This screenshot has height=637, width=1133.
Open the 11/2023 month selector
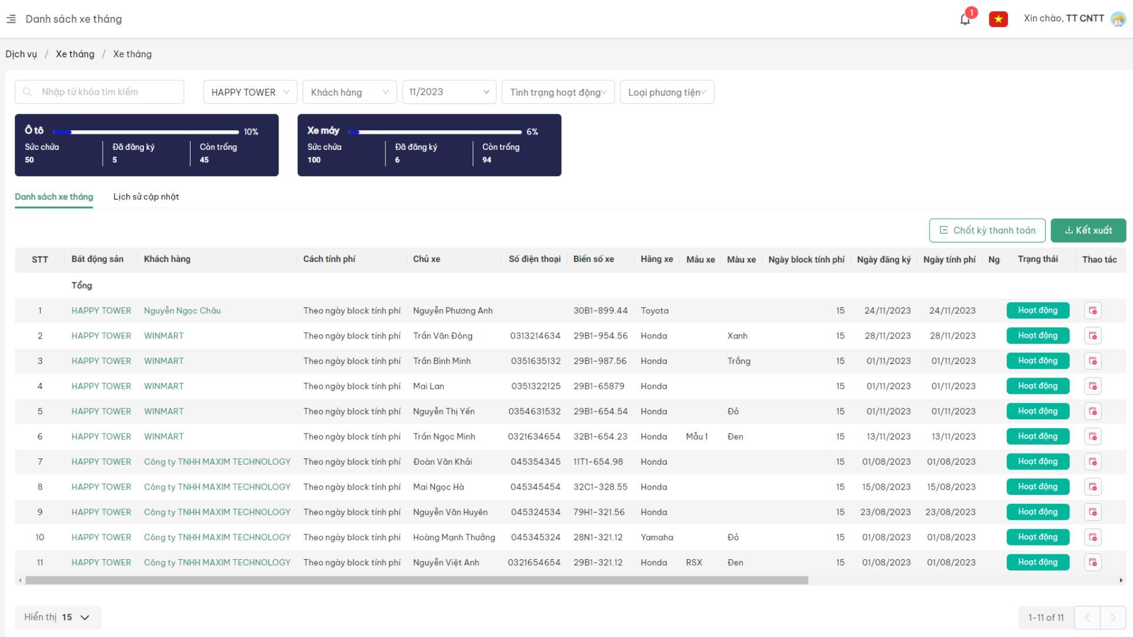tap(449, 92)
